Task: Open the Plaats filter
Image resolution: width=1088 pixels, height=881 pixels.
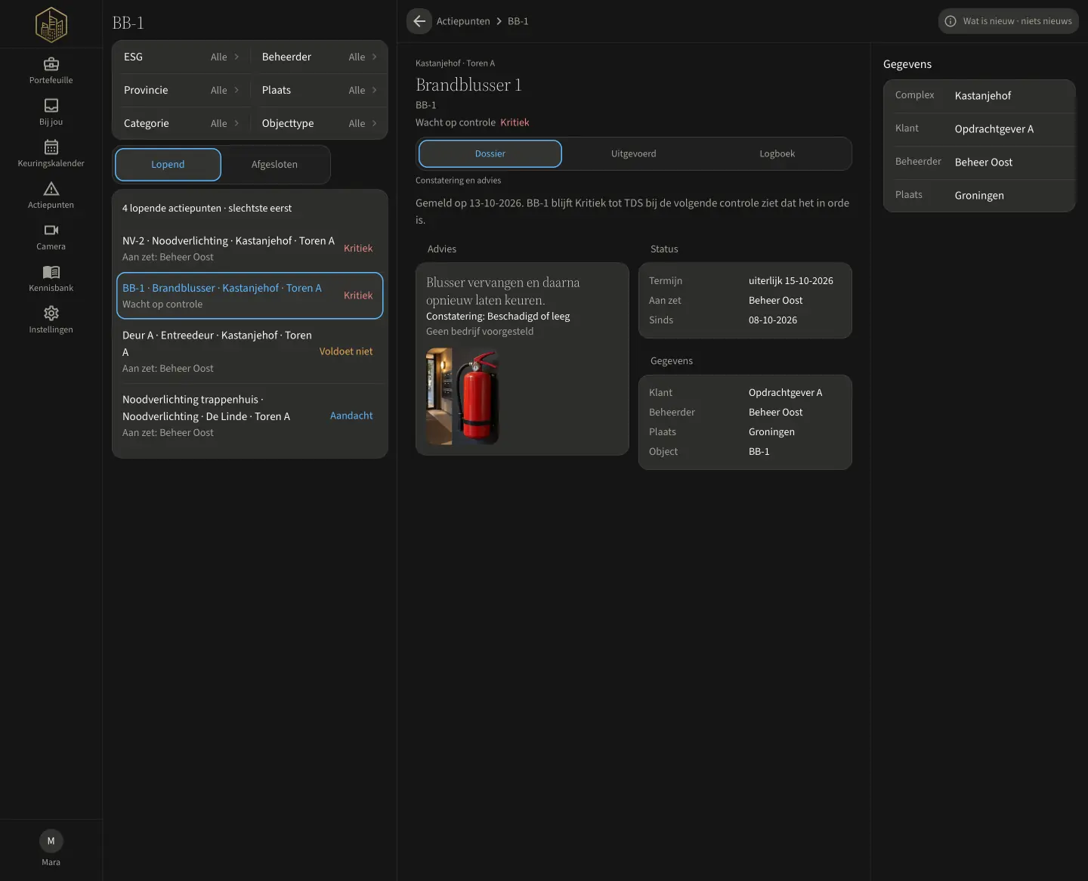Action: click(320, 90)
